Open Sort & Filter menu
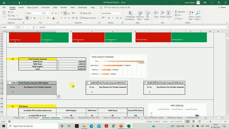 [191, 15]
